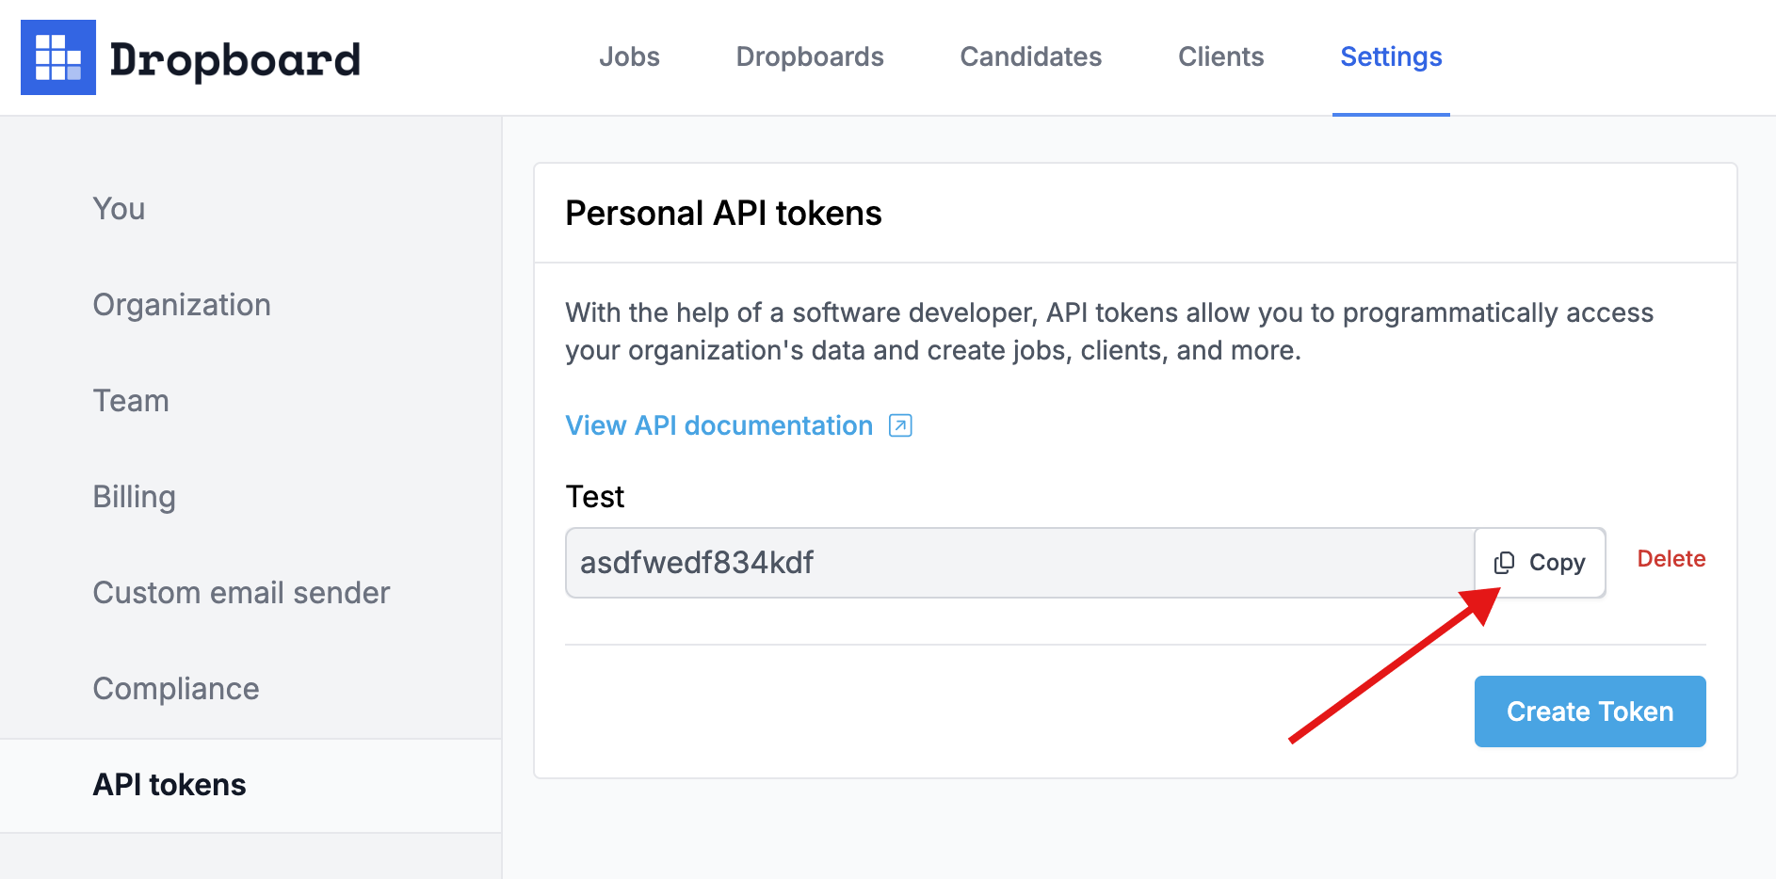
Task: Open the View API documentation link
Action: click(719, 425)
